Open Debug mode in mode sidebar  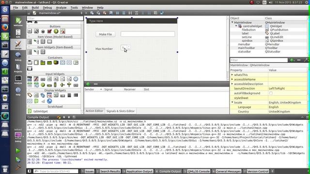click(18, 57)
